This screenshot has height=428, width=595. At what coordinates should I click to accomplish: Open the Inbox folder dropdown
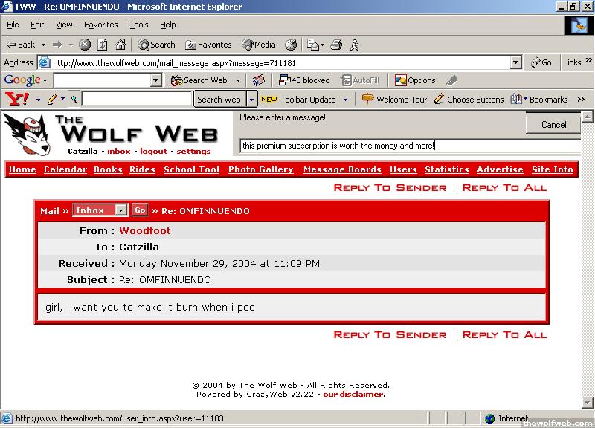pos(100,210)
